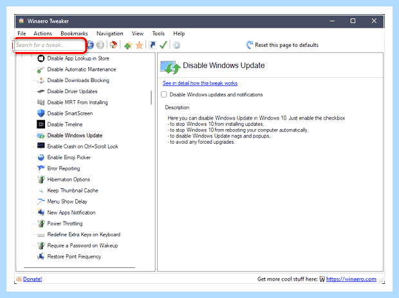
Task: Click Require a Password on Wakeup icon
Action: click(41, 245)
